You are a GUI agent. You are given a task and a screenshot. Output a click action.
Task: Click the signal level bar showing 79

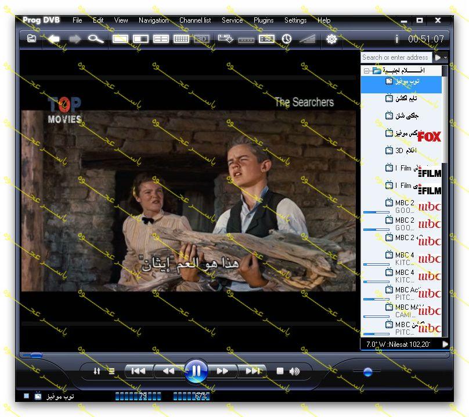138,396
